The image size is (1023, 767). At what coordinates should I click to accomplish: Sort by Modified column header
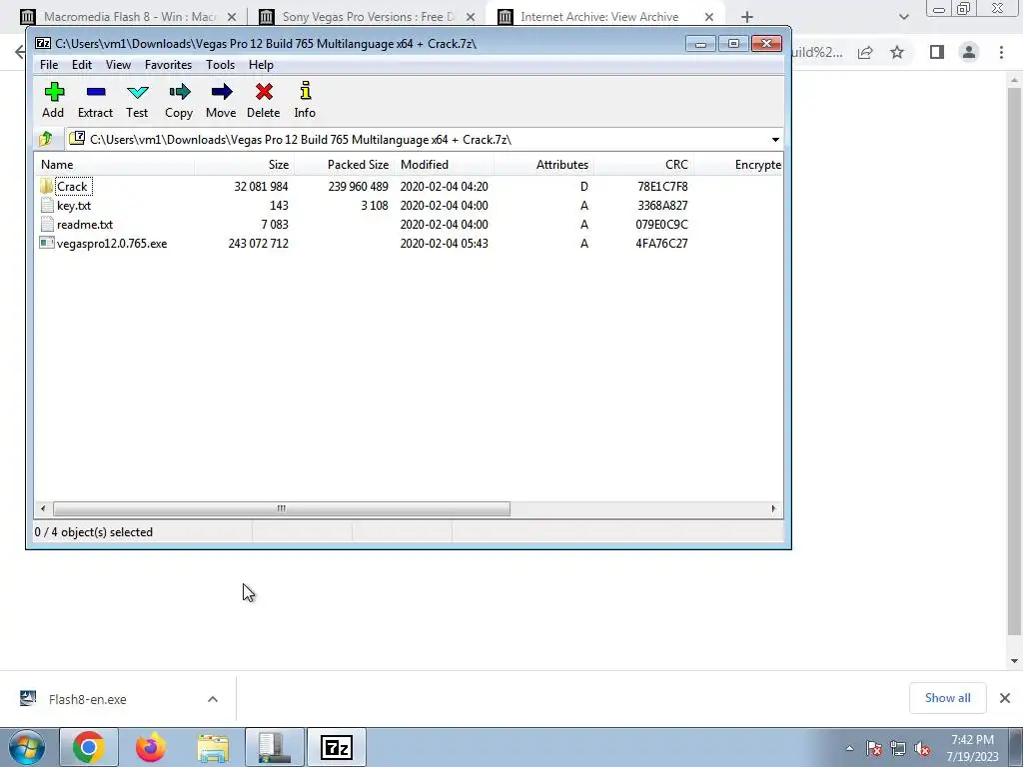445,165
